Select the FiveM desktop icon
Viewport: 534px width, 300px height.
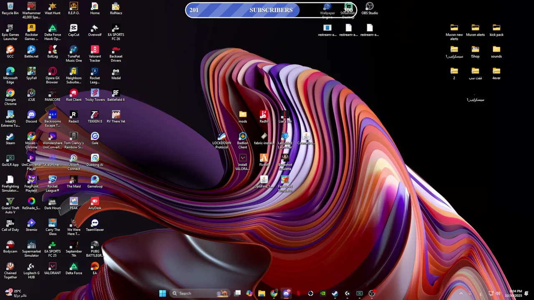pyautogui.click(x=264, y=160)
